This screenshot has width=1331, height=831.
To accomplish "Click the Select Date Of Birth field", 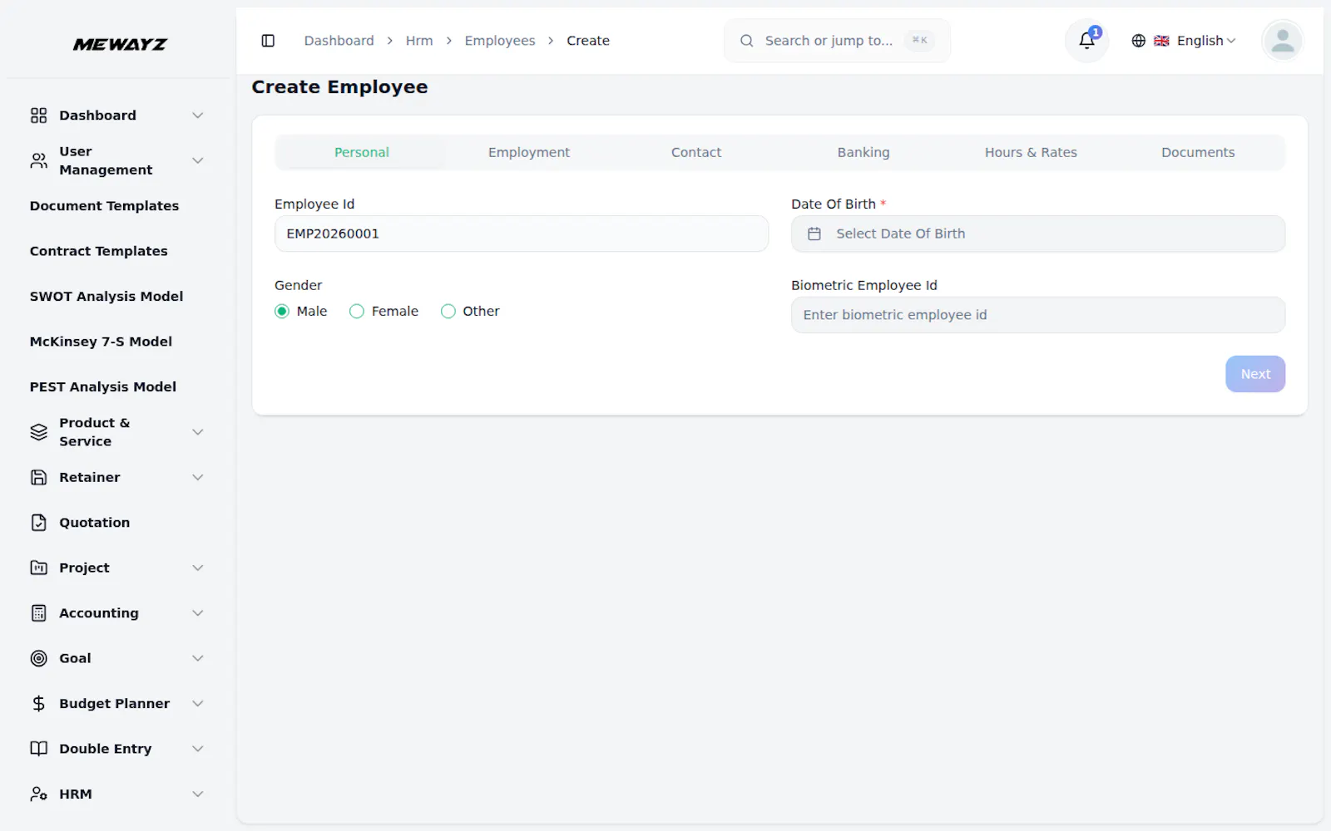I will pos(1038,234).
